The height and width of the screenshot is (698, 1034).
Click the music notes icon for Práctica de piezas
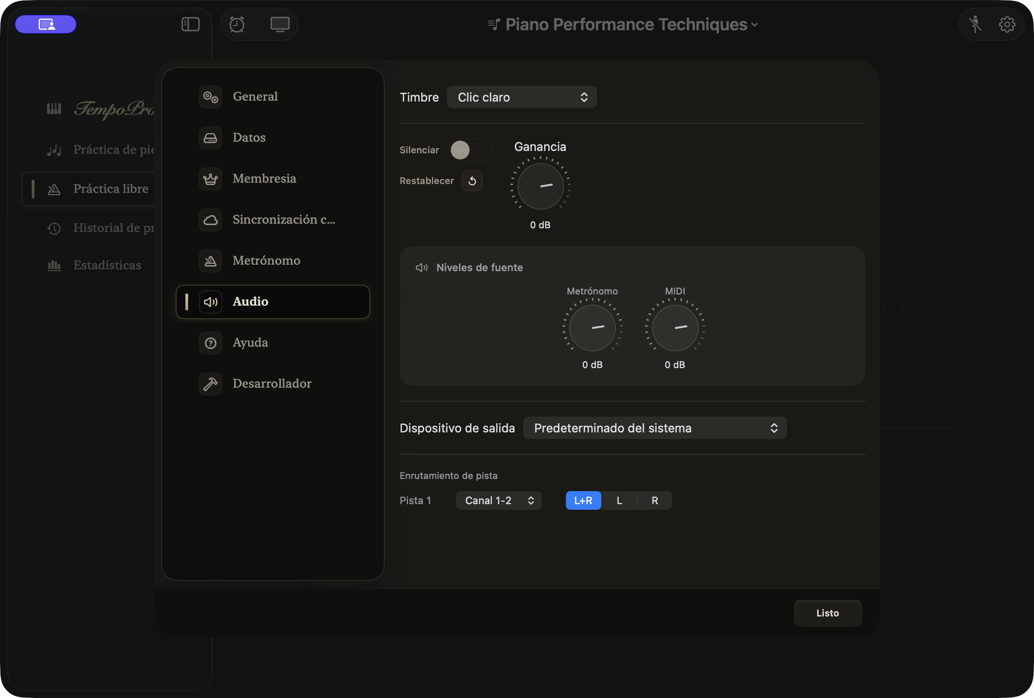coord(54,150)
